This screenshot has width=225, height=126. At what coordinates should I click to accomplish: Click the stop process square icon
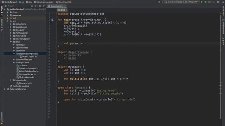click(213, 2)
